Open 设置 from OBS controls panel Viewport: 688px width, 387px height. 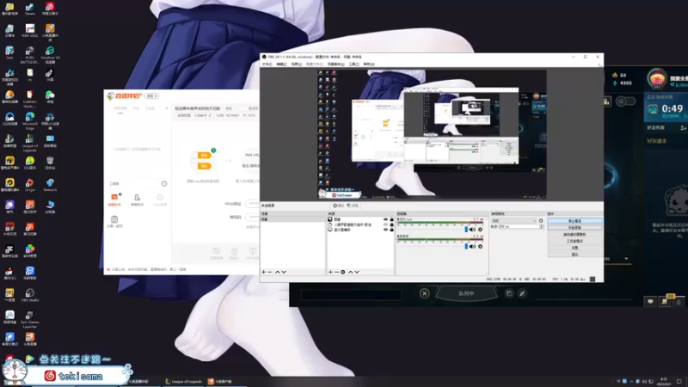point(574,248)
